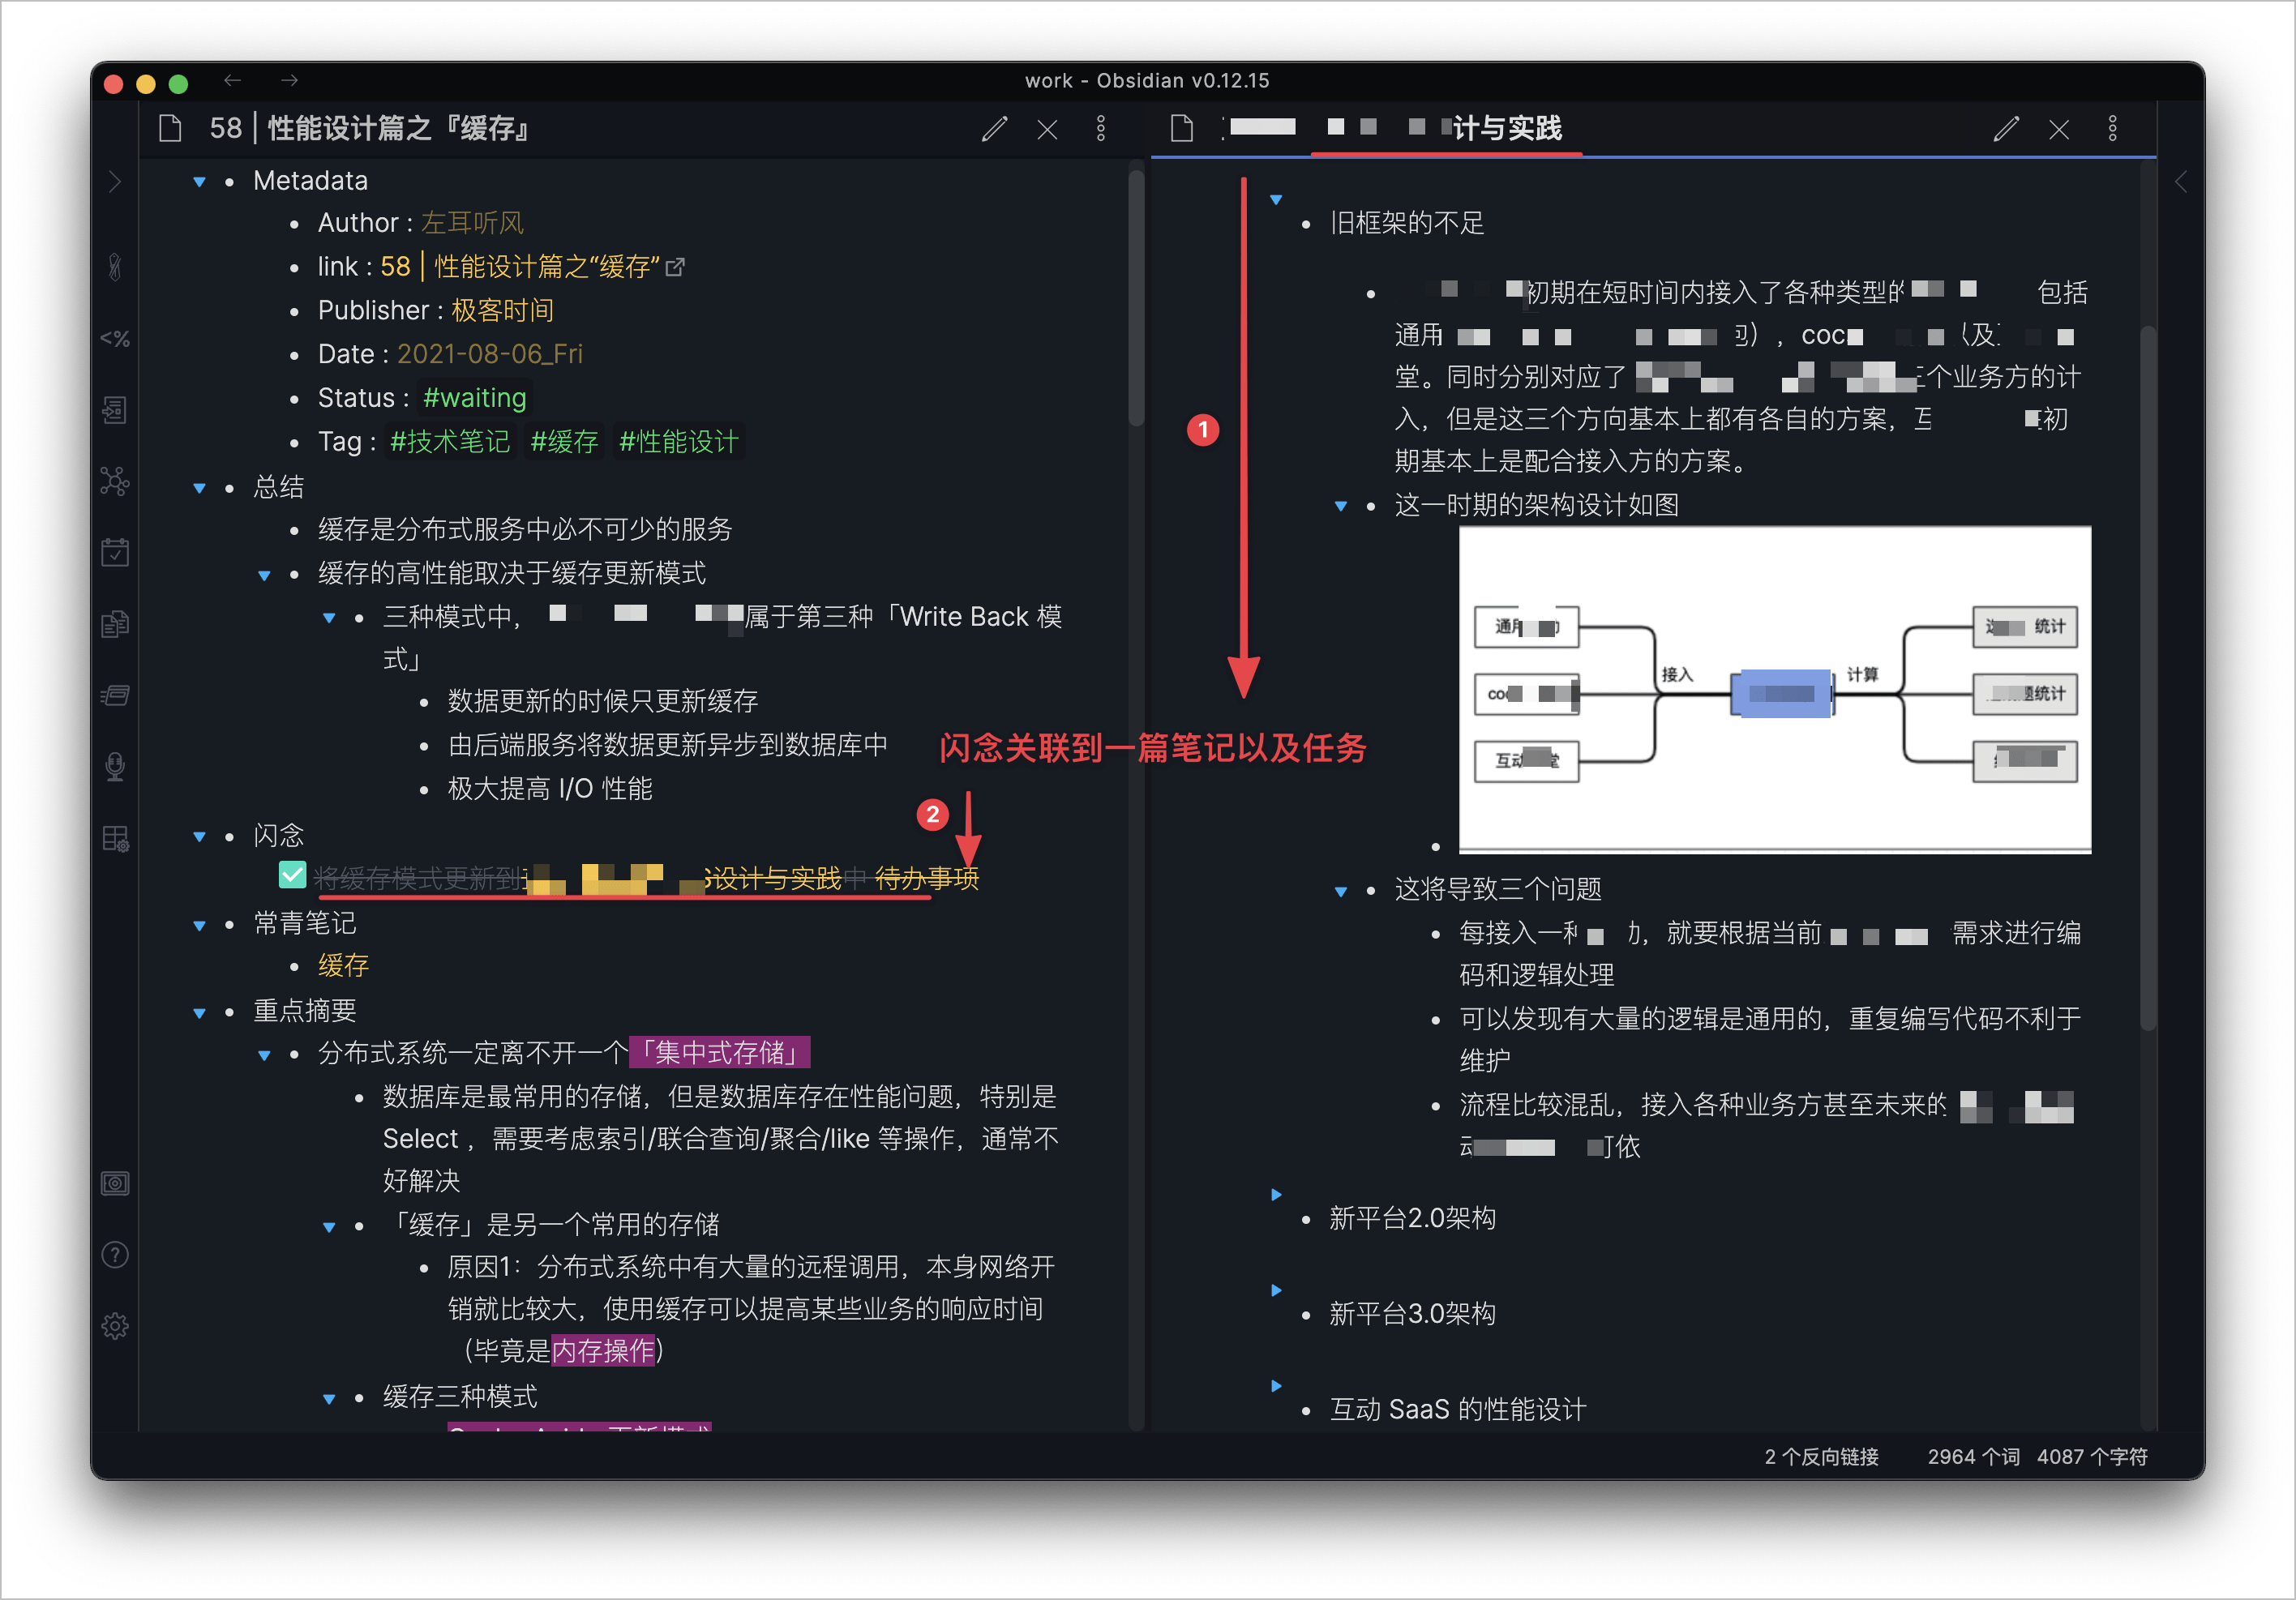Viewport: 2296px width, 1600px height.
Task: Click the 2 个反向链接 backlinks counter
Action: point(1826,1457)
